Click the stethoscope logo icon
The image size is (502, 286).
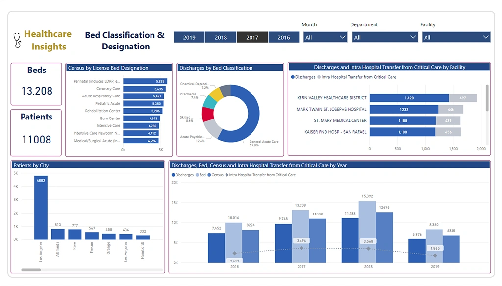click(x=18, y=40)
